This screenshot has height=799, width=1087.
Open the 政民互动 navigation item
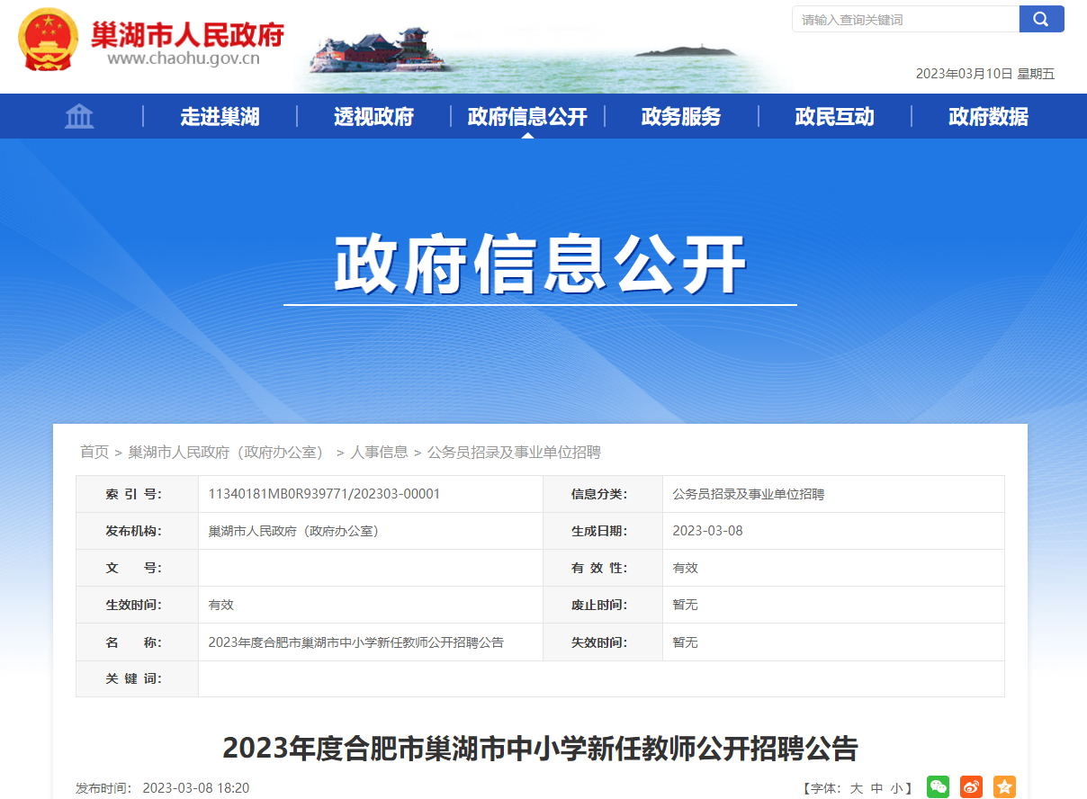coord(834,116)
